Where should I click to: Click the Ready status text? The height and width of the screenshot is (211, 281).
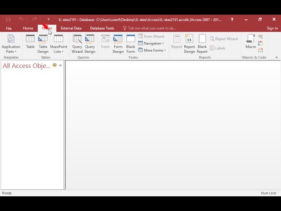point(7,193)
